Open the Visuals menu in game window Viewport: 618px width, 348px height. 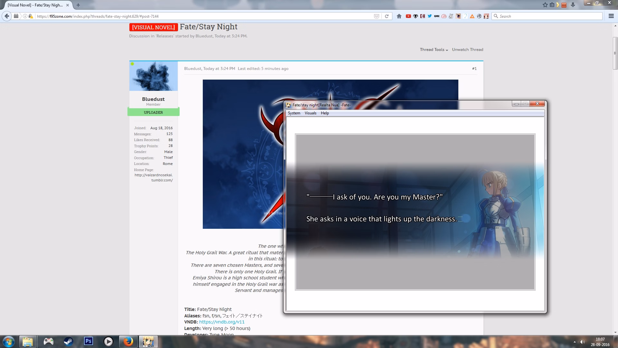coord(310,113)
